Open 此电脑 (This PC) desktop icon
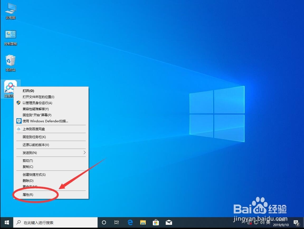This screenshot has height=229, width=304. [10, 10]
